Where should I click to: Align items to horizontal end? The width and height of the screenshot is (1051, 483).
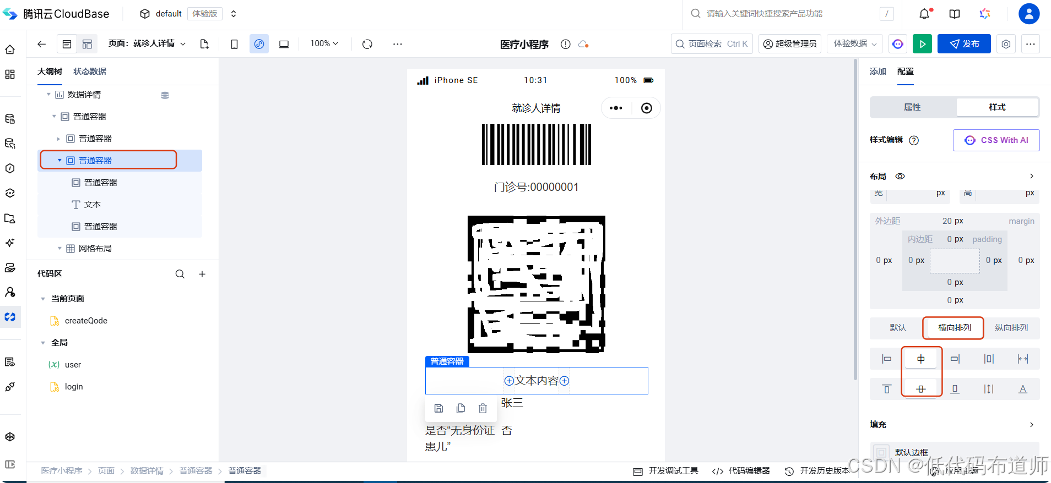pyautogui.click(x=955, y=359)
